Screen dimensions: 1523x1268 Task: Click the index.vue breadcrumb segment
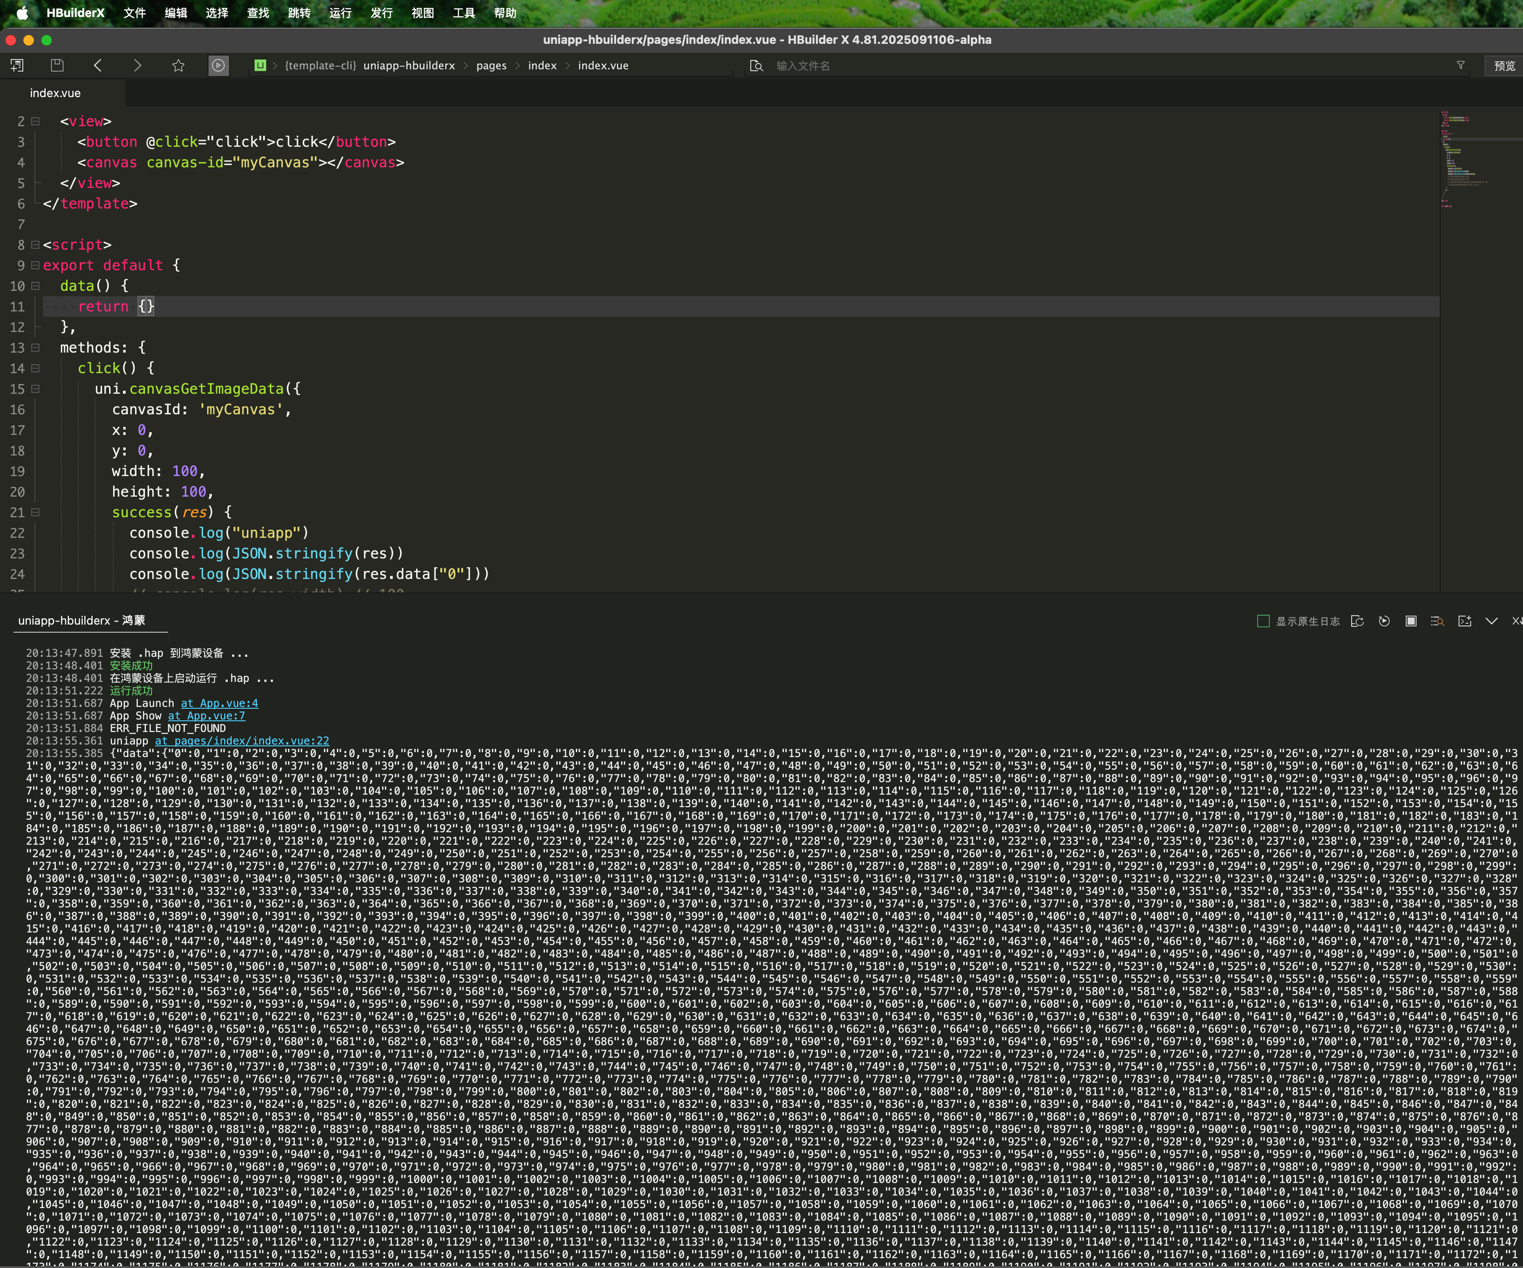[604, 65]
